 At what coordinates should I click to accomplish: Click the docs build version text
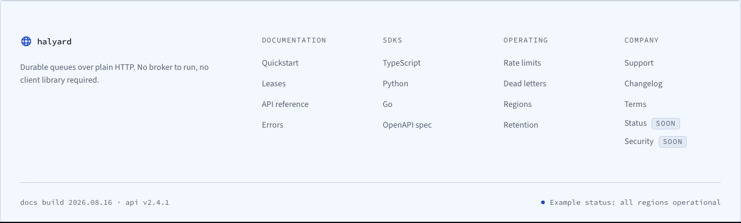pos(94,202)
